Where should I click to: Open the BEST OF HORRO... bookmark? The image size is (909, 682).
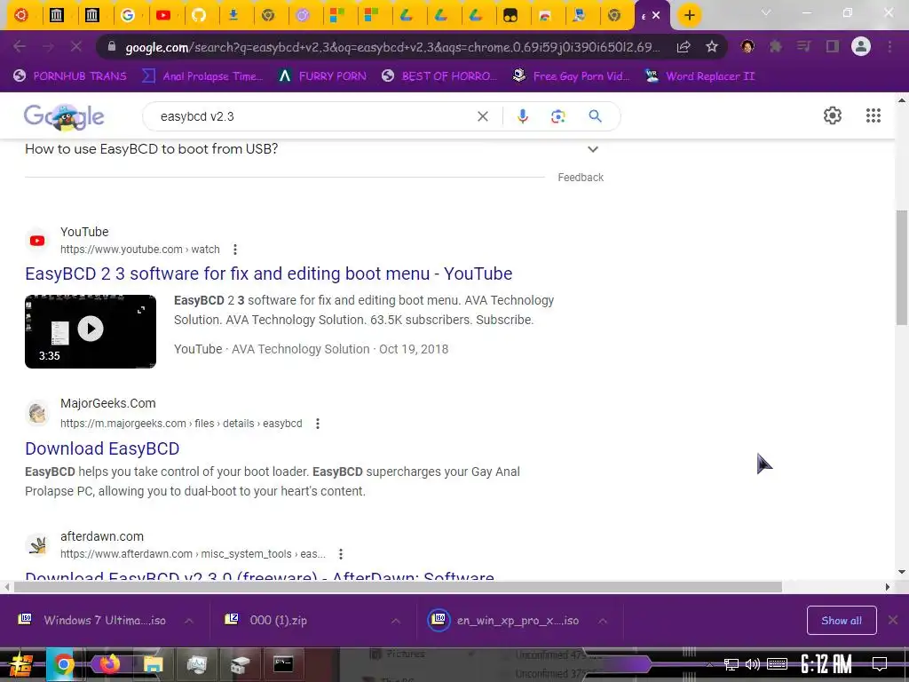[x=439, y=76]
